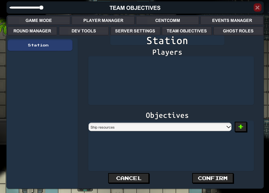The height and width of the screenshot is (193, 269).
Task: Open the Server Settings tab
Action: point(135,31)
